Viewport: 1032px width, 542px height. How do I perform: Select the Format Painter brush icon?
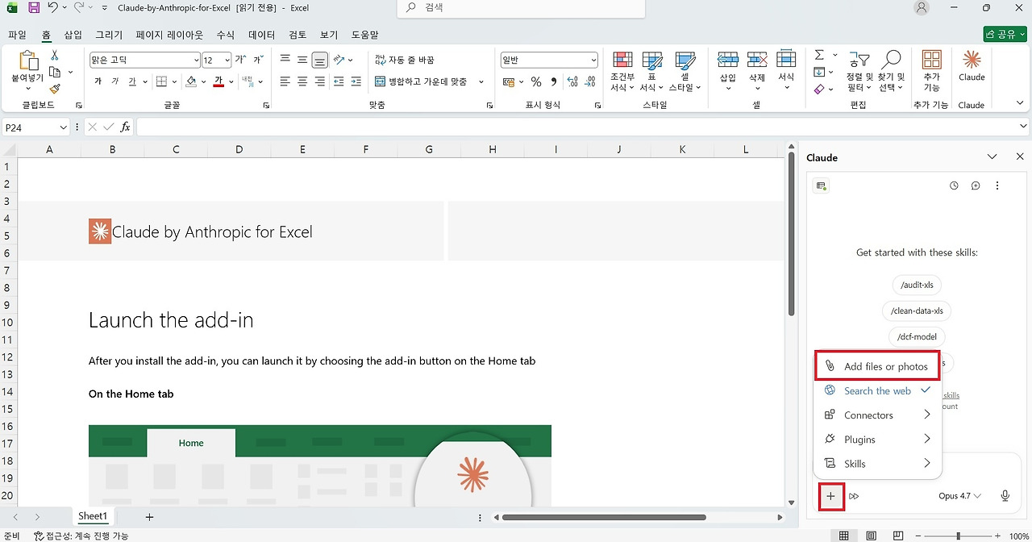coord(55,89)
